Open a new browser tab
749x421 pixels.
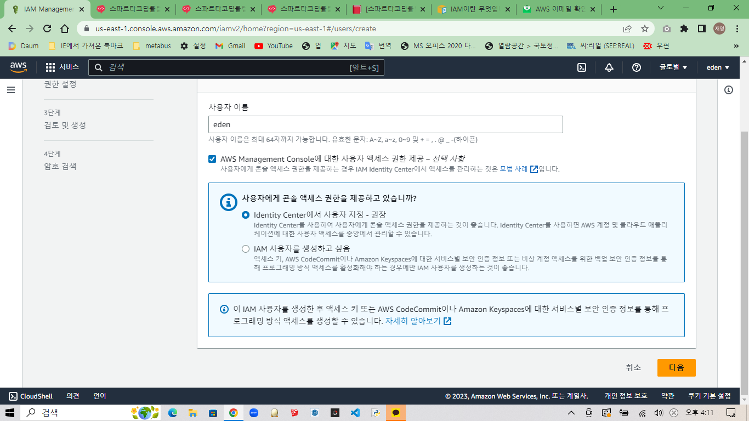(614, 9)
